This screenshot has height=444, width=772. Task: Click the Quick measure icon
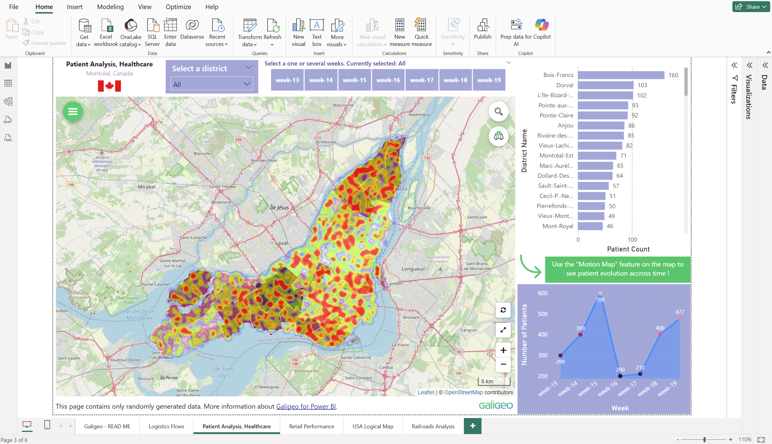[421, 26]
